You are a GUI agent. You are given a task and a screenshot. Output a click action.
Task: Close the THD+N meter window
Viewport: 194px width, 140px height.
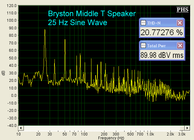tap(180, 23)
